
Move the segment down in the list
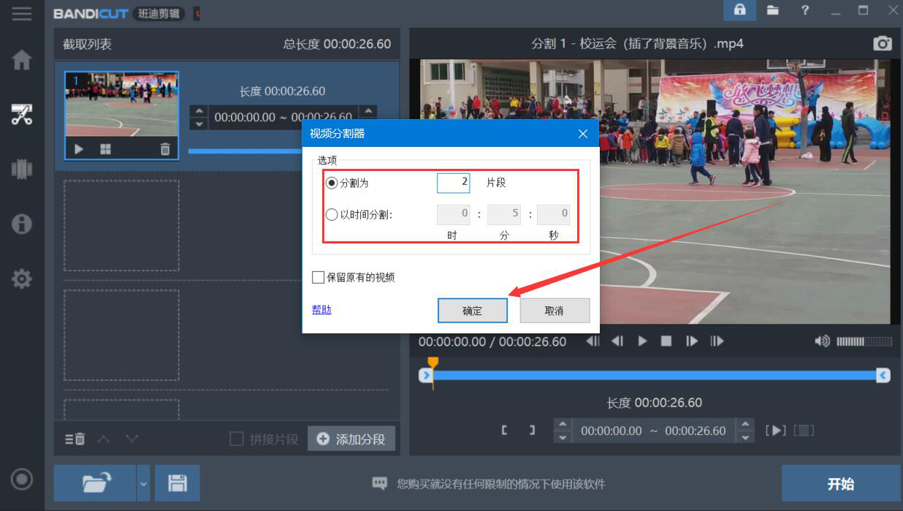coord(132,439)
